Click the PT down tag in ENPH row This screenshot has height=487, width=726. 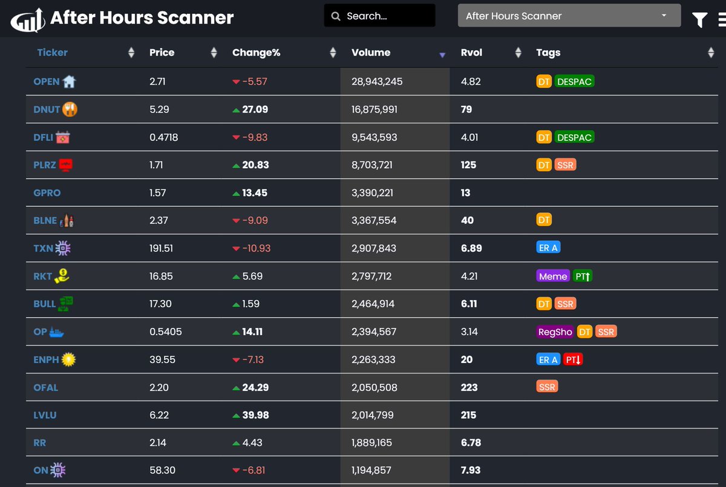click(573, 359)
